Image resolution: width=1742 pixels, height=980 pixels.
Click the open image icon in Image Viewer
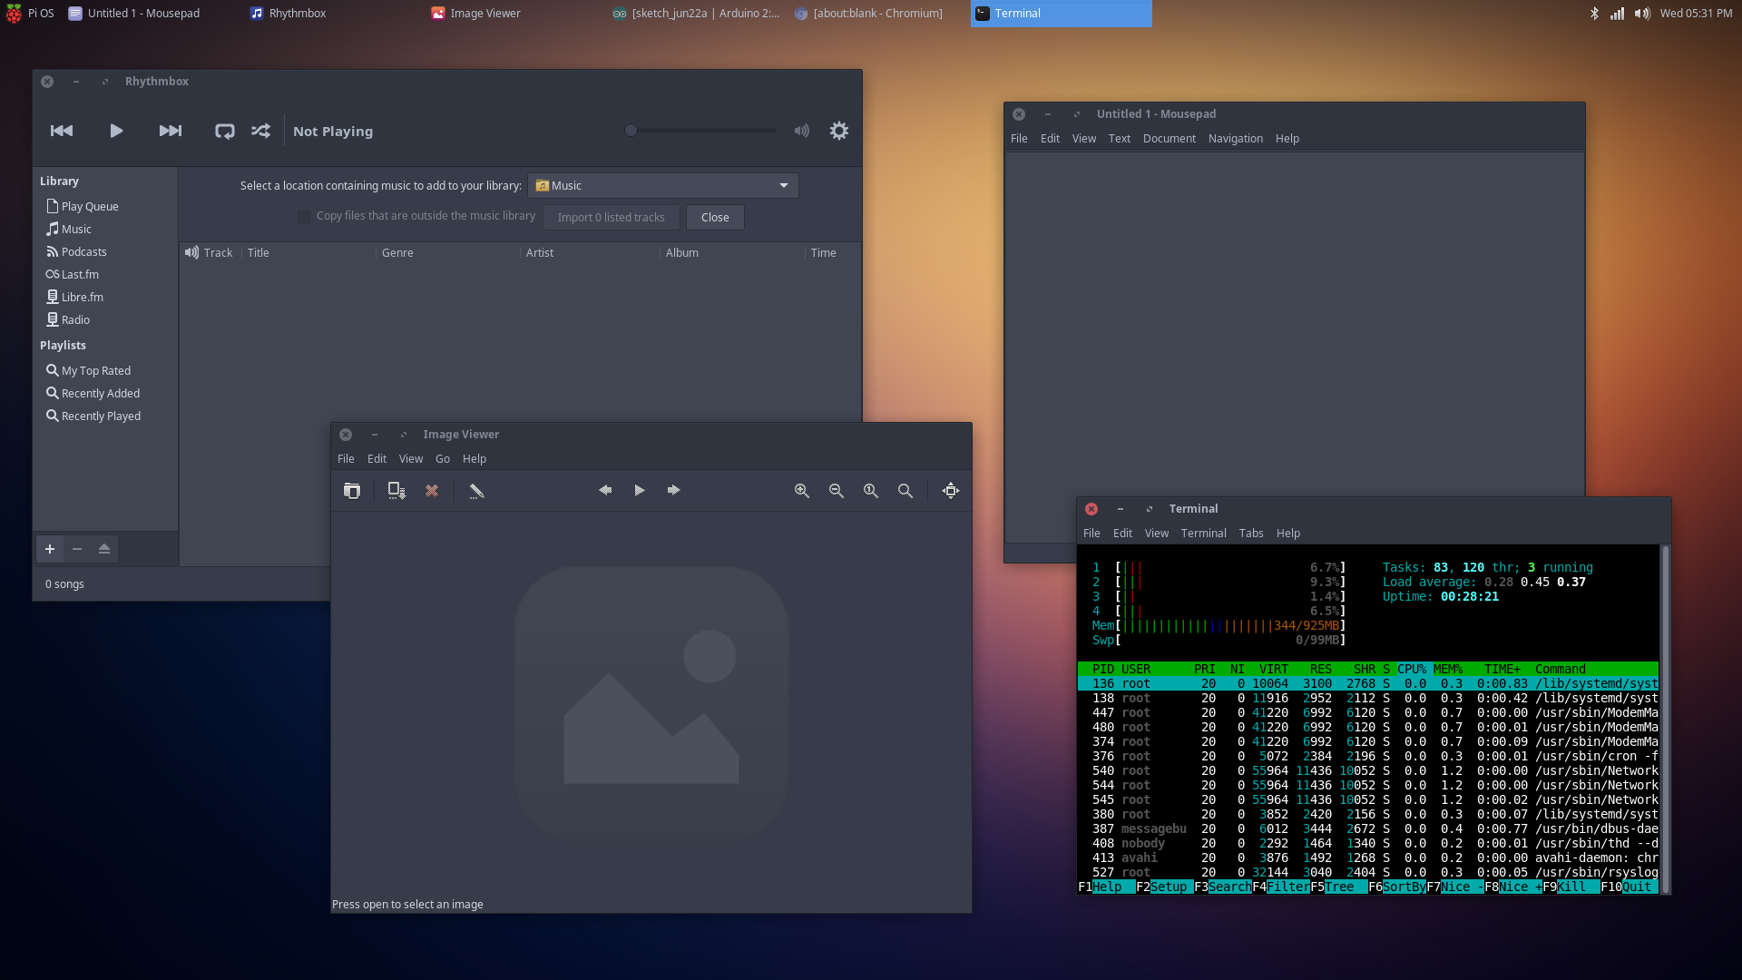click(352, 490)
